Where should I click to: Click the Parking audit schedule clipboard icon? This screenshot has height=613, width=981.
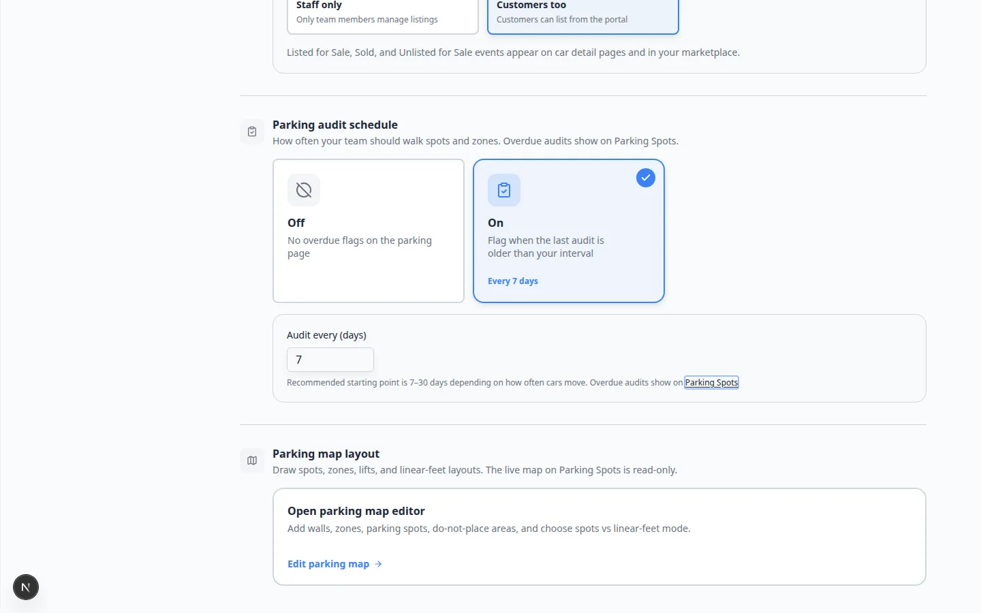[x=252, y=131]
